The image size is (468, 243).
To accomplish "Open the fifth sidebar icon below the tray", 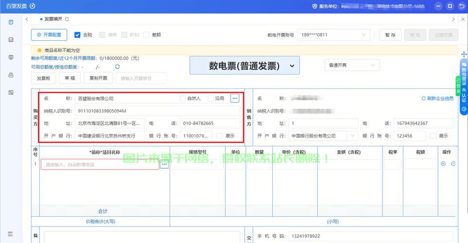I will tap(11, 92).
